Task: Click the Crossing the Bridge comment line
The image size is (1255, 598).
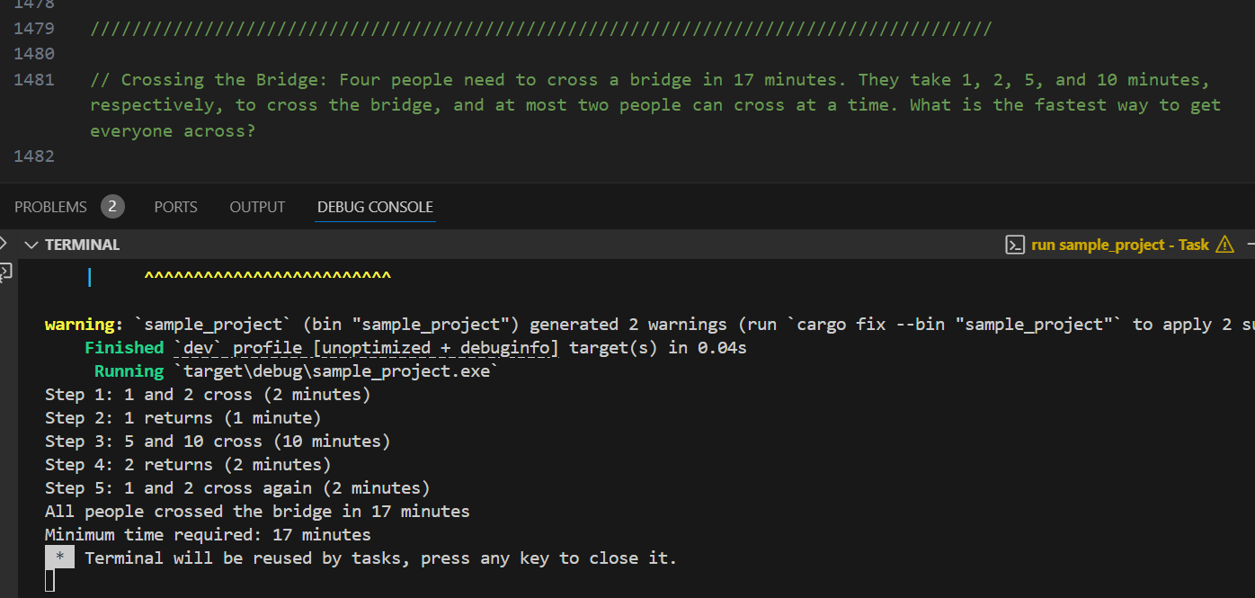Action: (539, 80)
